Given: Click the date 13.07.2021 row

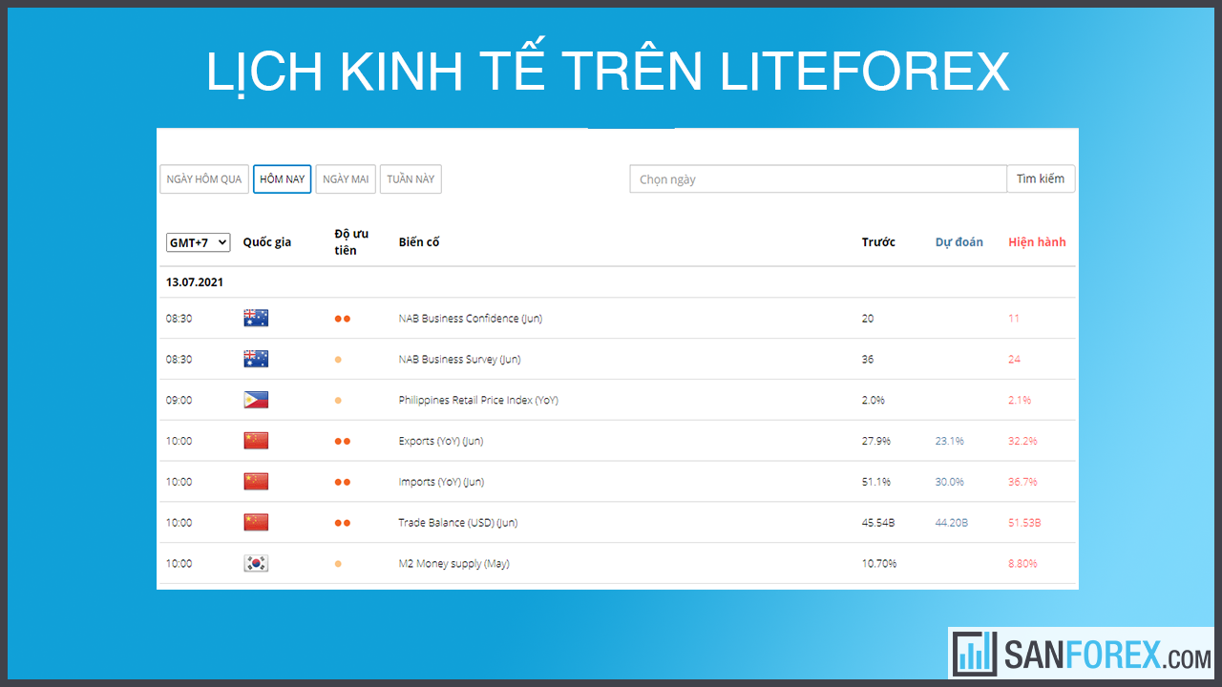Looking at the screenshot, I should pyautogui.click(x=618, y=282).
